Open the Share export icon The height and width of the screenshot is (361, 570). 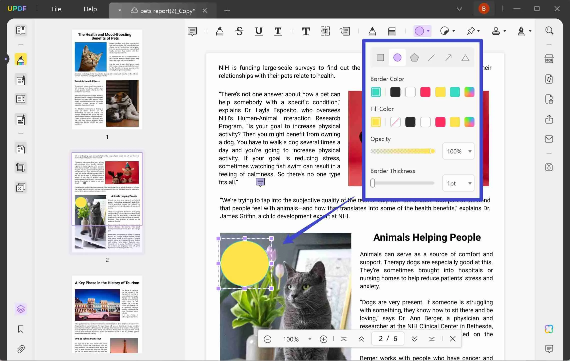pyautogui.click(x=549, y=119)
